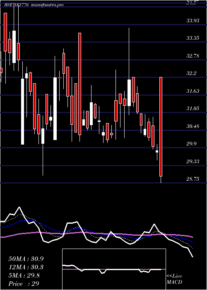Click the 32.2 price axis label

[x=191, y=73]
